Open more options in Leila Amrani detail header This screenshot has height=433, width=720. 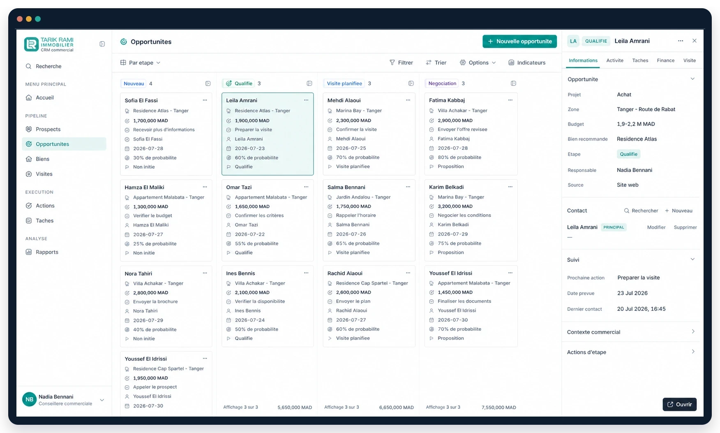pos(681,41)
